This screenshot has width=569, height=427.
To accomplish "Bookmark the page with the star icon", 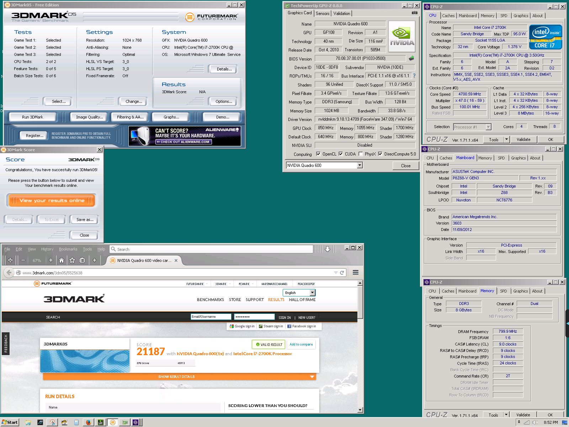I will [x=72, y=260].
